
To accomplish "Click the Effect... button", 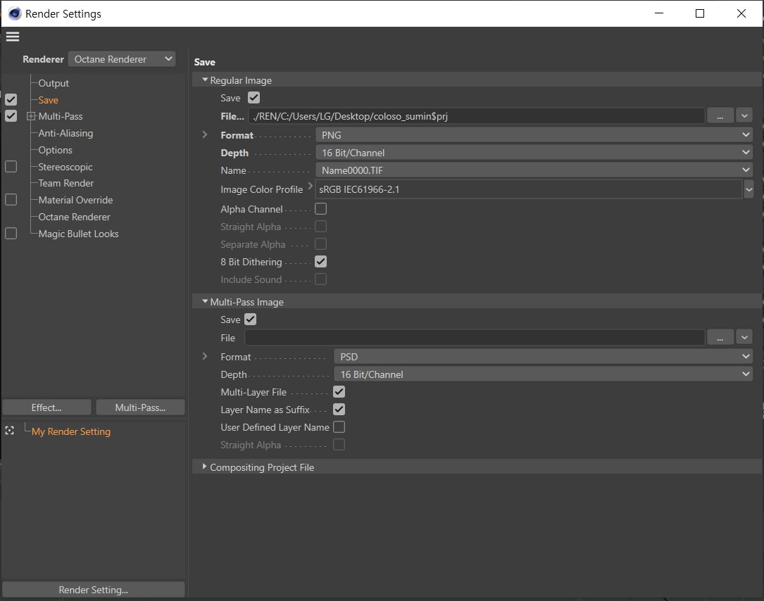I will (x=46, y=407).
